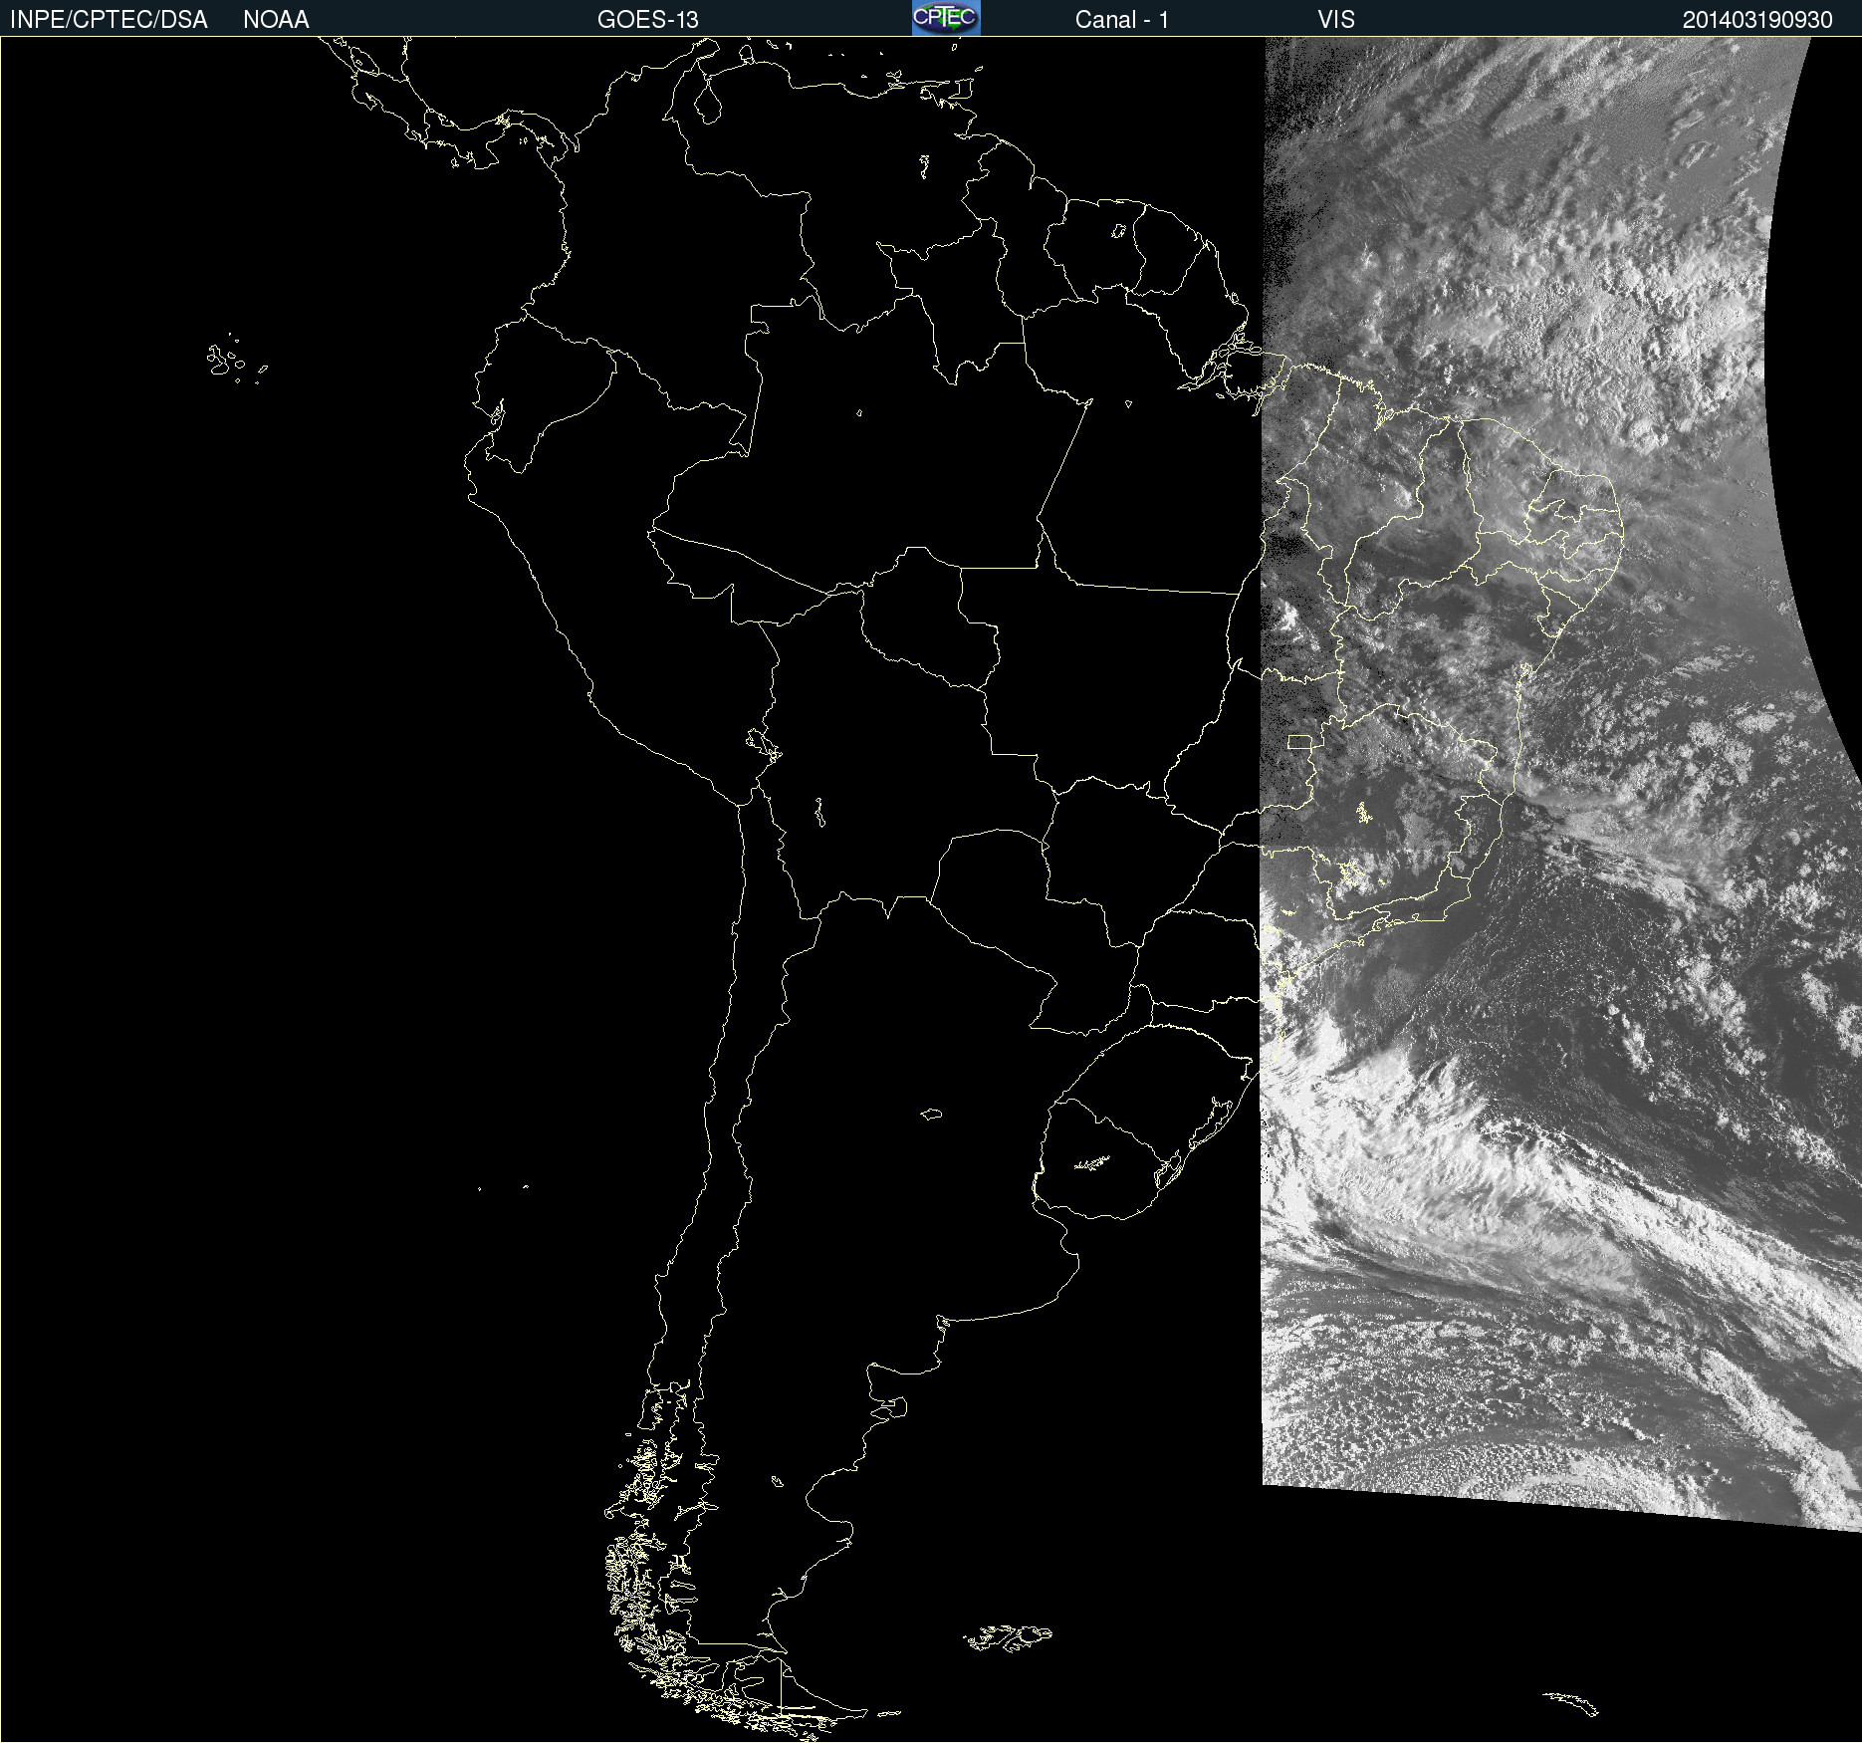Click the CPTEC logo in header
Viewport: 1862px width, 1743px height.
[x=946, y=18]
